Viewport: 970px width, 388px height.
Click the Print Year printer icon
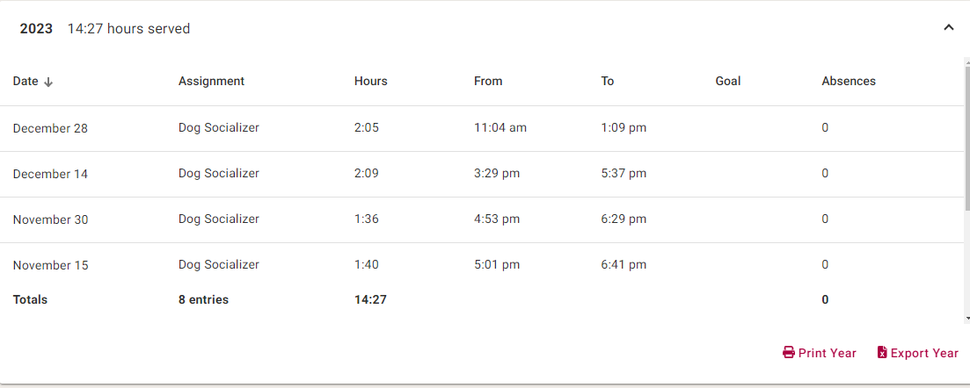pyautogui.click(x=789, y=353)
